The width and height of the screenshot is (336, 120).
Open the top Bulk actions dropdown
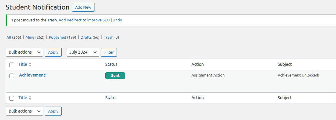[x=25, y=52]
